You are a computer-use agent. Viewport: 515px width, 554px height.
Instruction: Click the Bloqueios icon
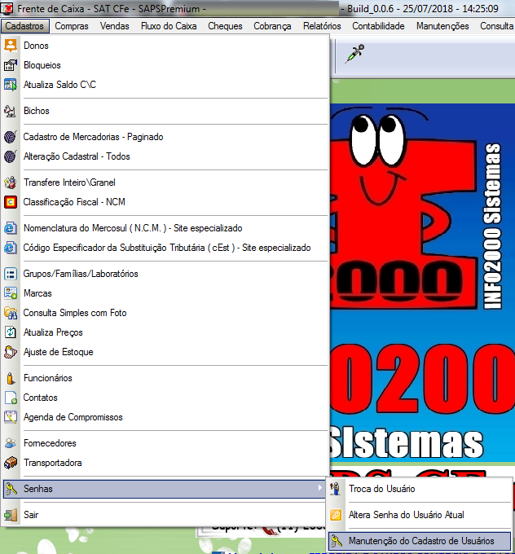pyautogui.click(x=11, y=65)
